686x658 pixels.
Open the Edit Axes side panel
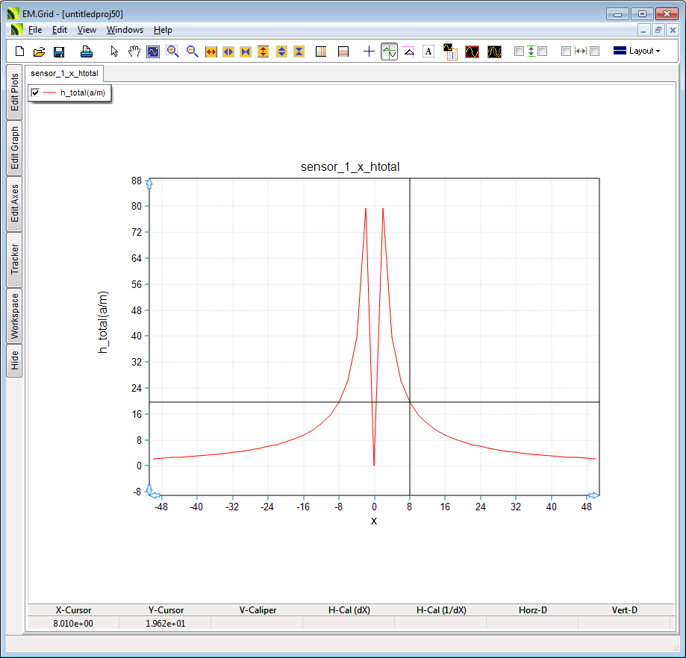pos(14,204)
